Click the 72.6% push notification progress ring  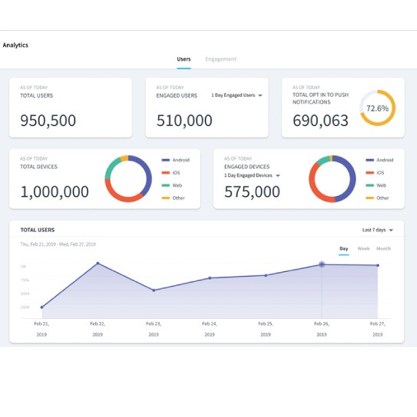[377, 108]
